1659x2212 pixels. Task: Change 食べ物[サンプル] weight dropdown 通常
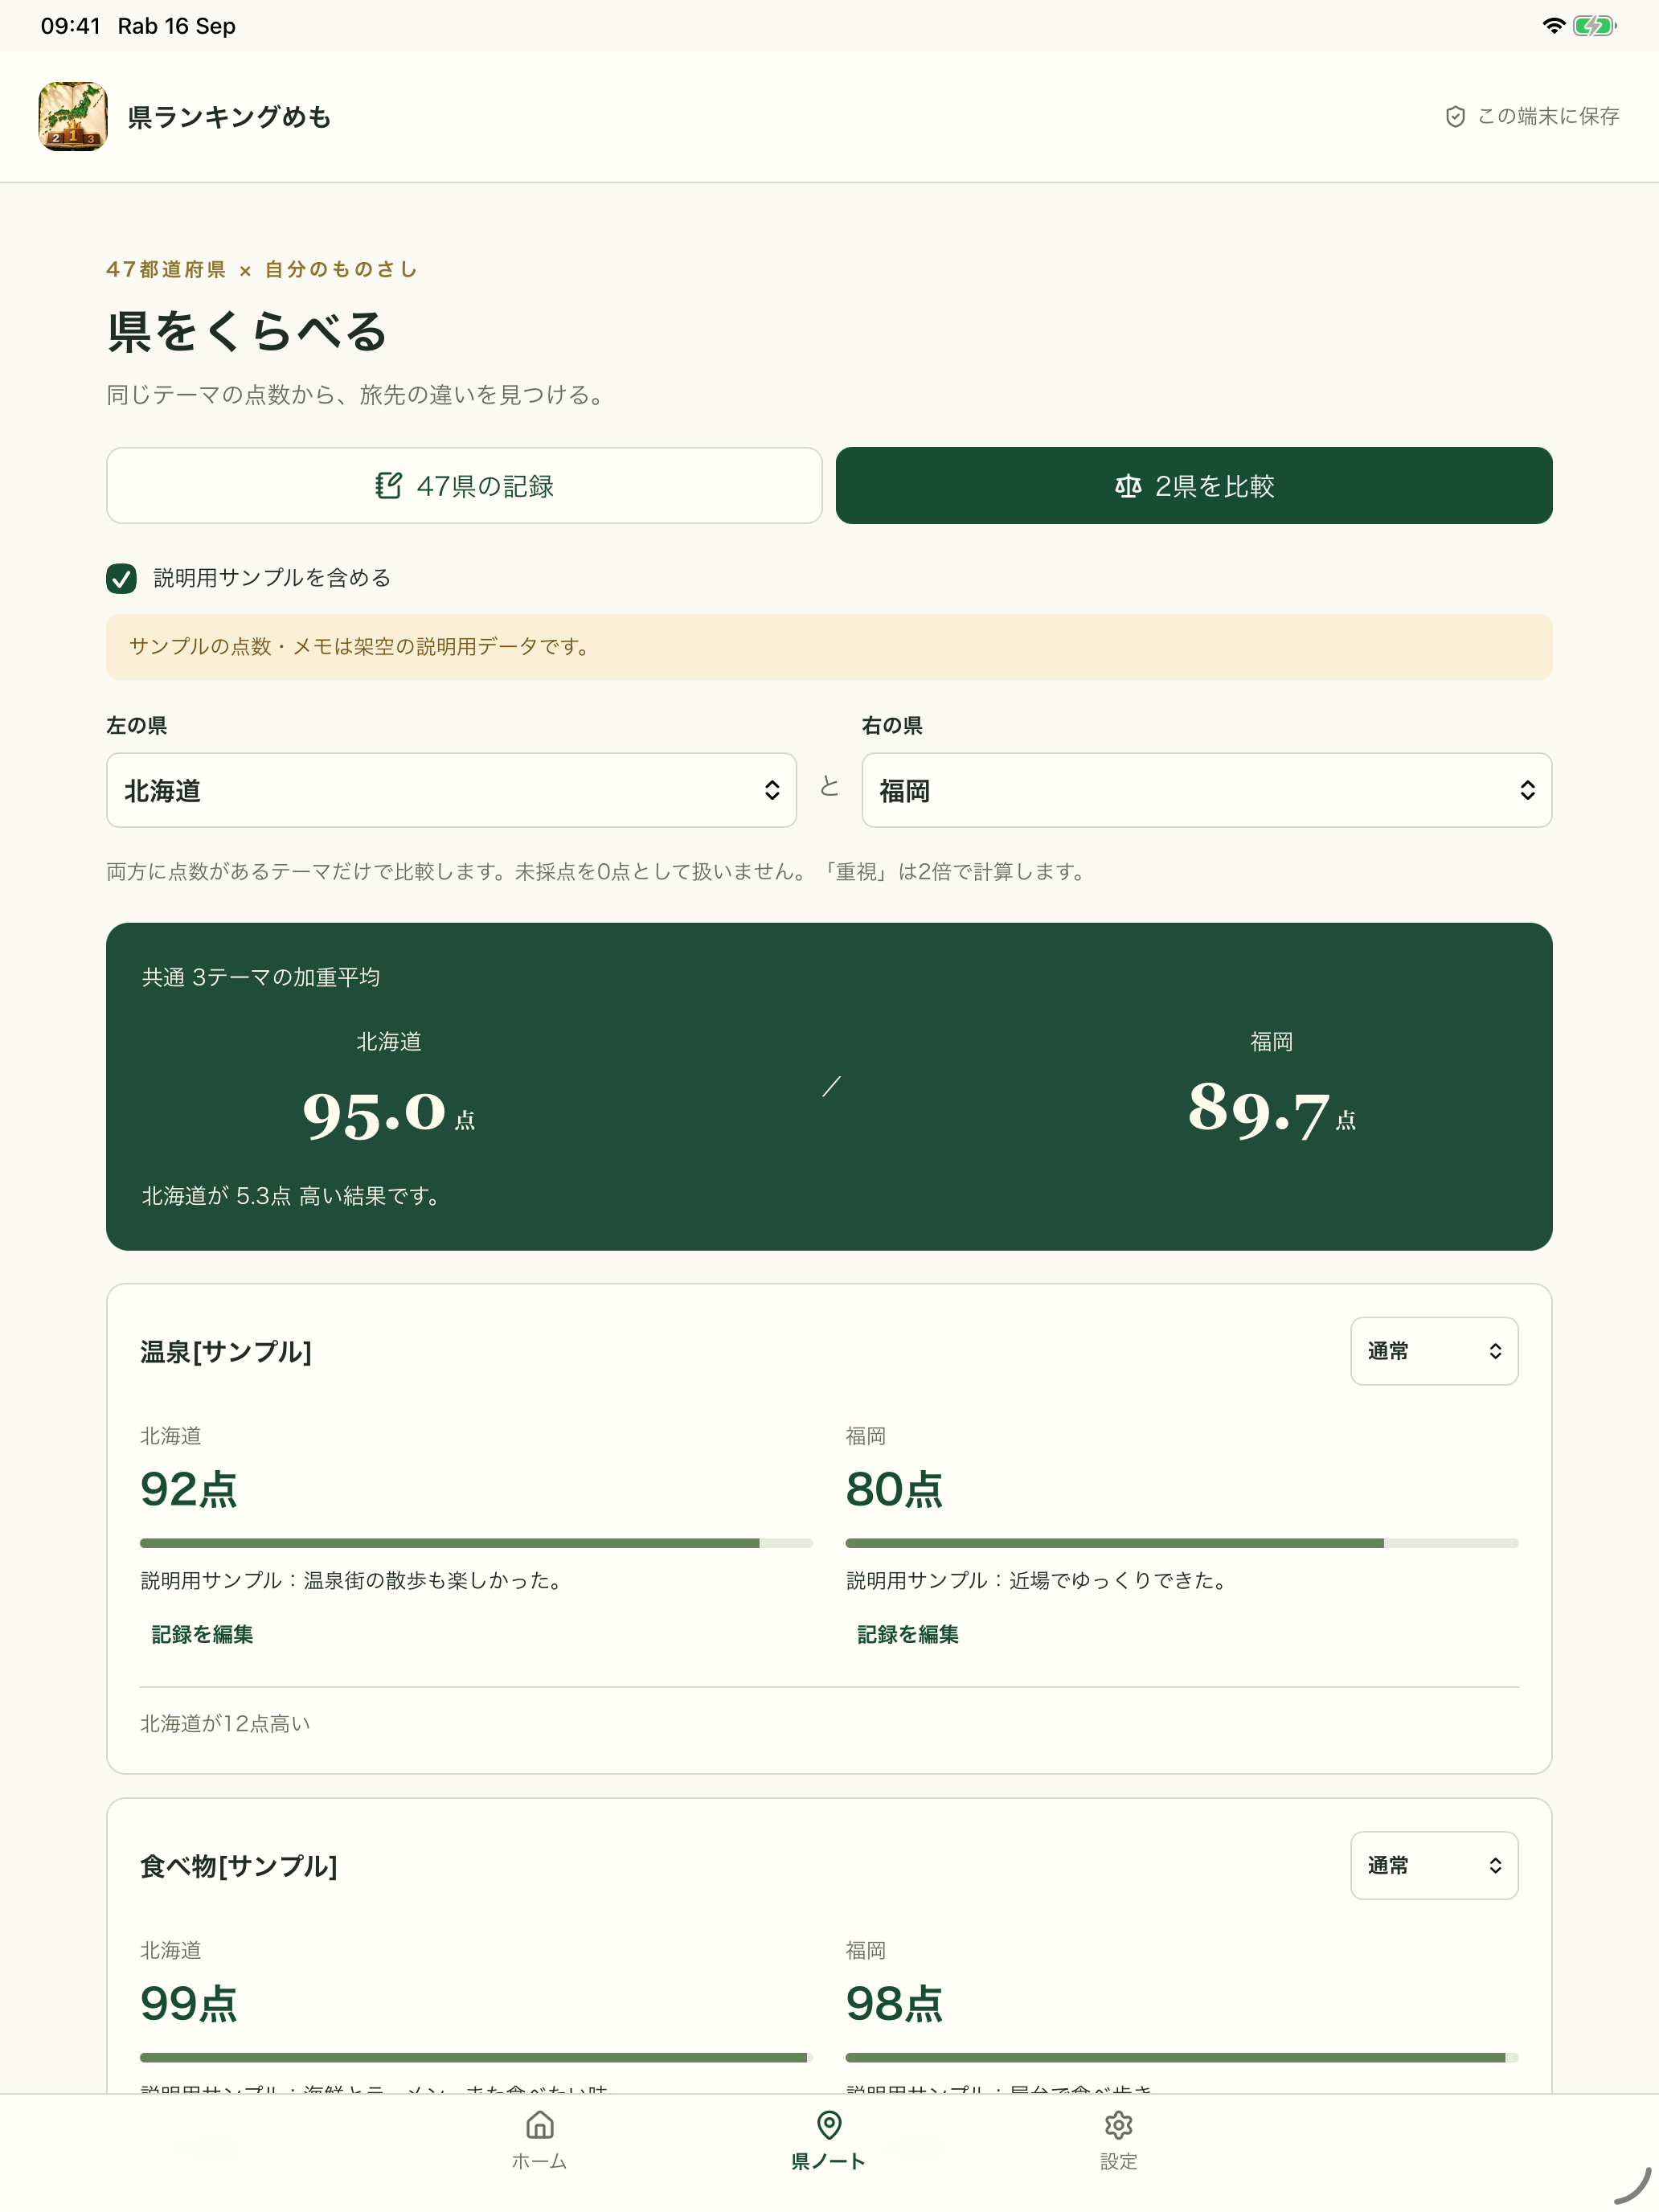pos(1433,1865)
